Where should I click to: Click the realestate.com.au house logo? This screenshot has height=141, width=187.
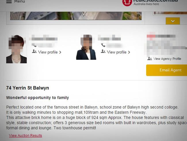[127, 2]
